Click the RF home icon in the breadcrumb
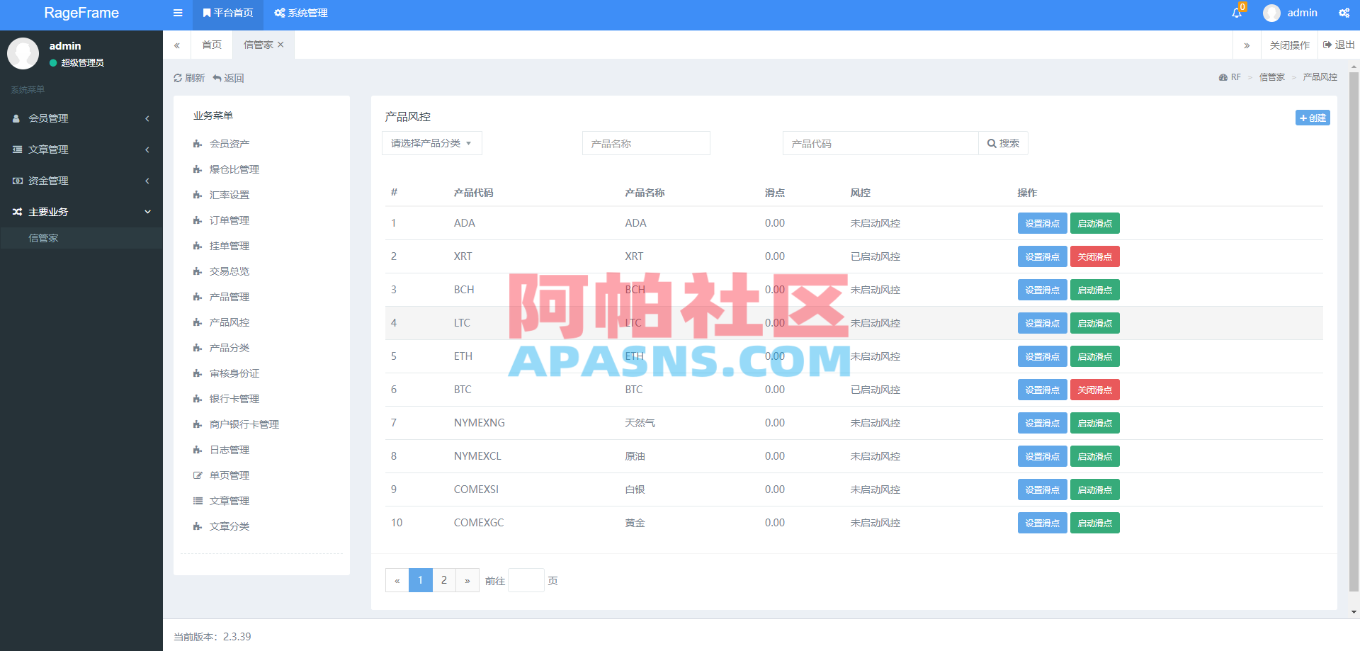Viewport: 1360px width, 651px height. coord(1223,77)
